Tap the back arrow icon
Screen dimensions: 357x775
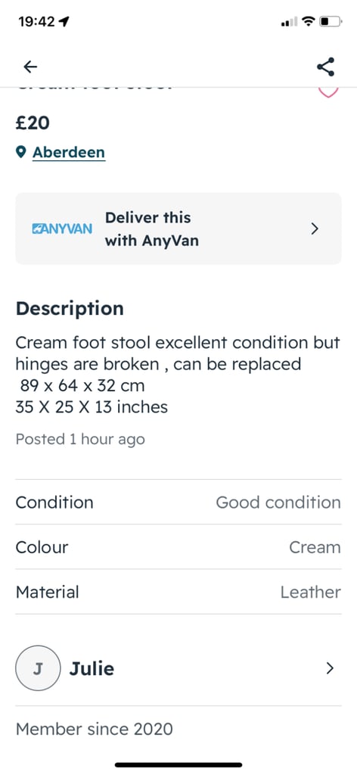click(x=30, y=67)
